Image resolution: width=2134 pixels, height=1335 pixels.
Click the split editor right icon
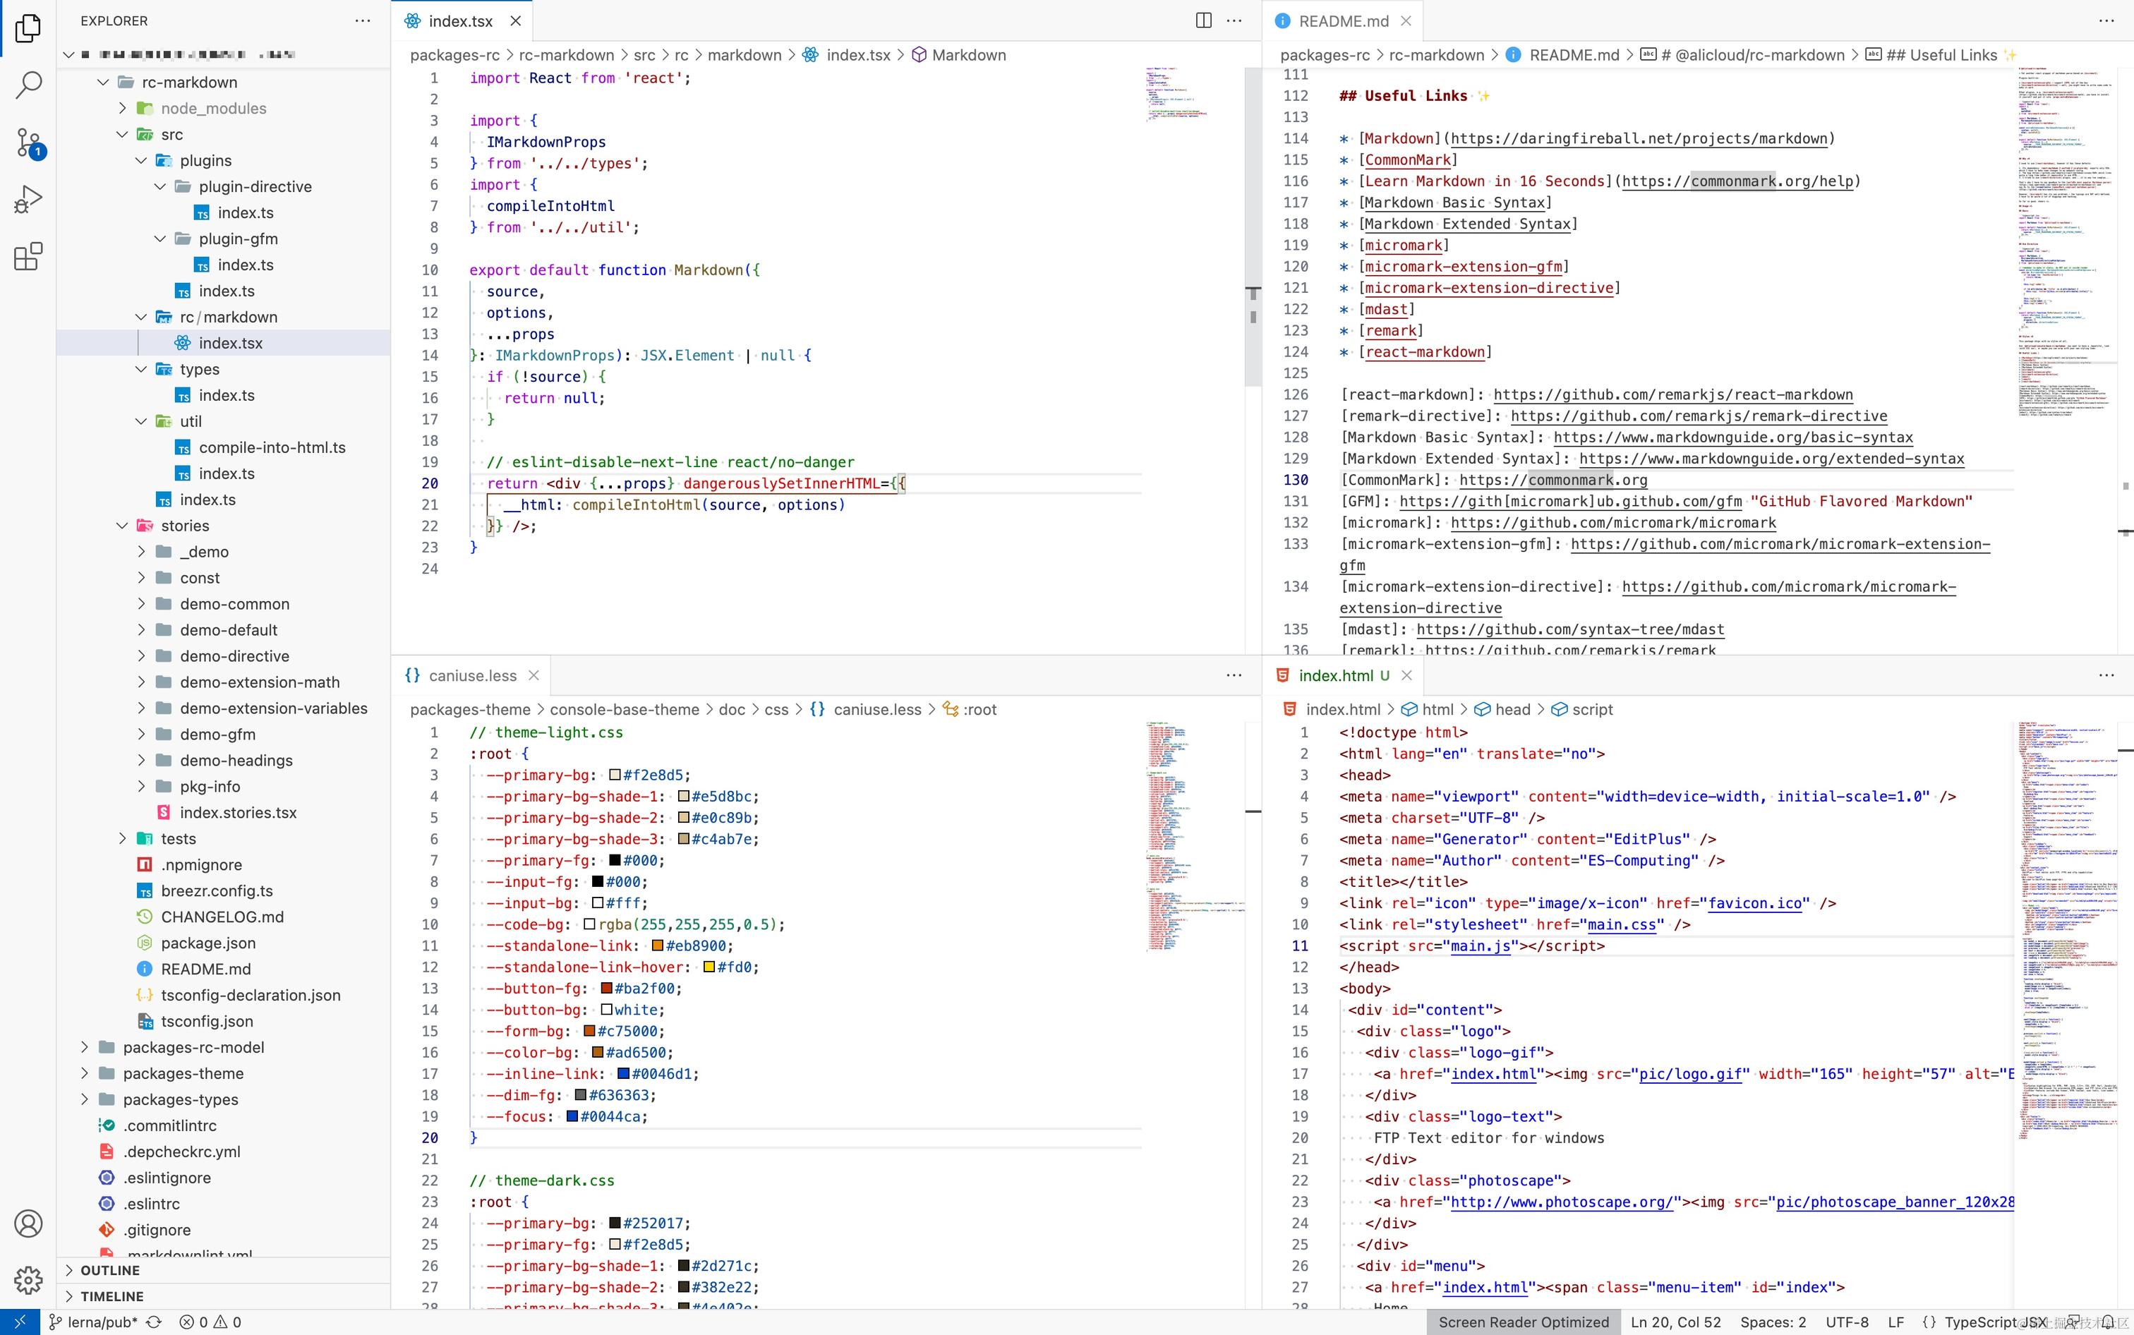[1203, 20]
